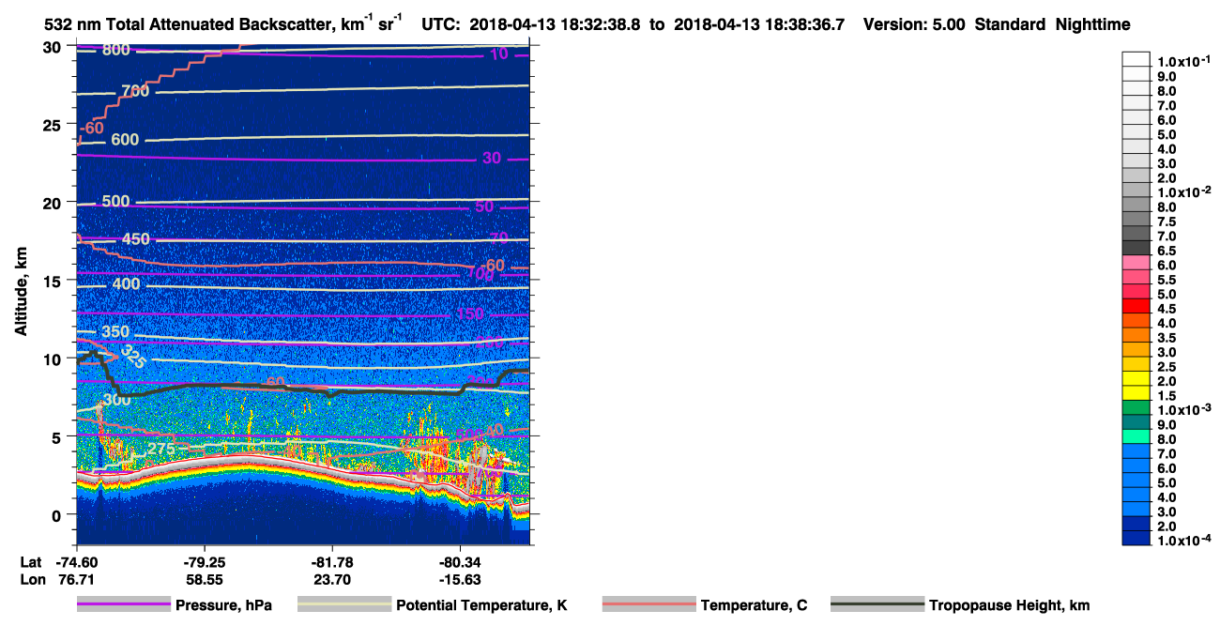Click the '700' potential temperature contour label
1220x626 pixels.
[135, 91]
